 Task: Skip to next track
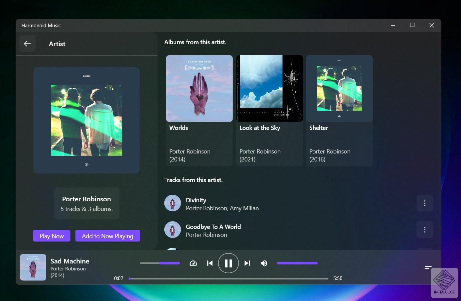coord(247,263)
